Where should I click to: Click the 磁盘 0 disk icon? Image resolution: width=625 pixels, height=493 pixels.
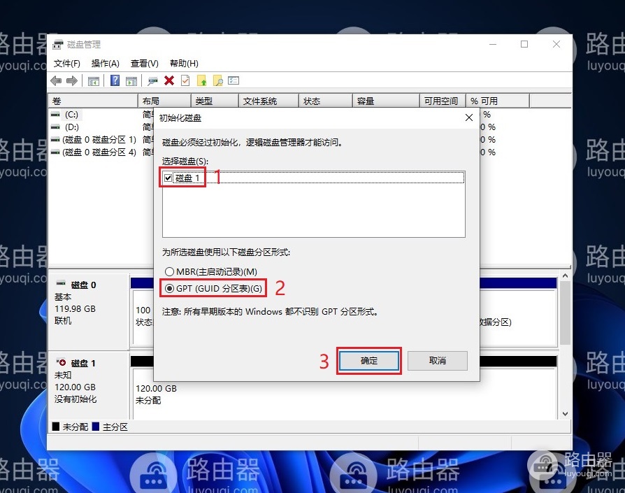coord(61,284)
